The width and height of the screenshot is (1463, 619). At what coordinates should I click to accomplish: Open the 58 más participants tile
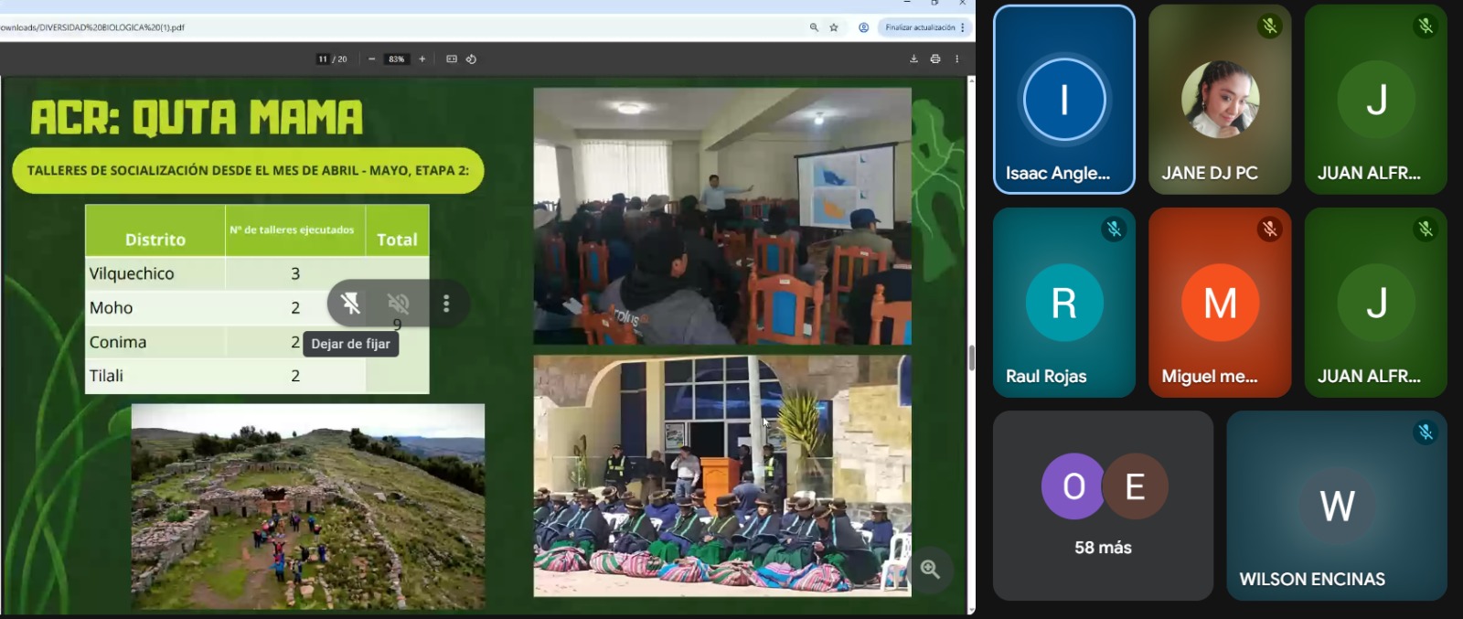coord(1103,506)
